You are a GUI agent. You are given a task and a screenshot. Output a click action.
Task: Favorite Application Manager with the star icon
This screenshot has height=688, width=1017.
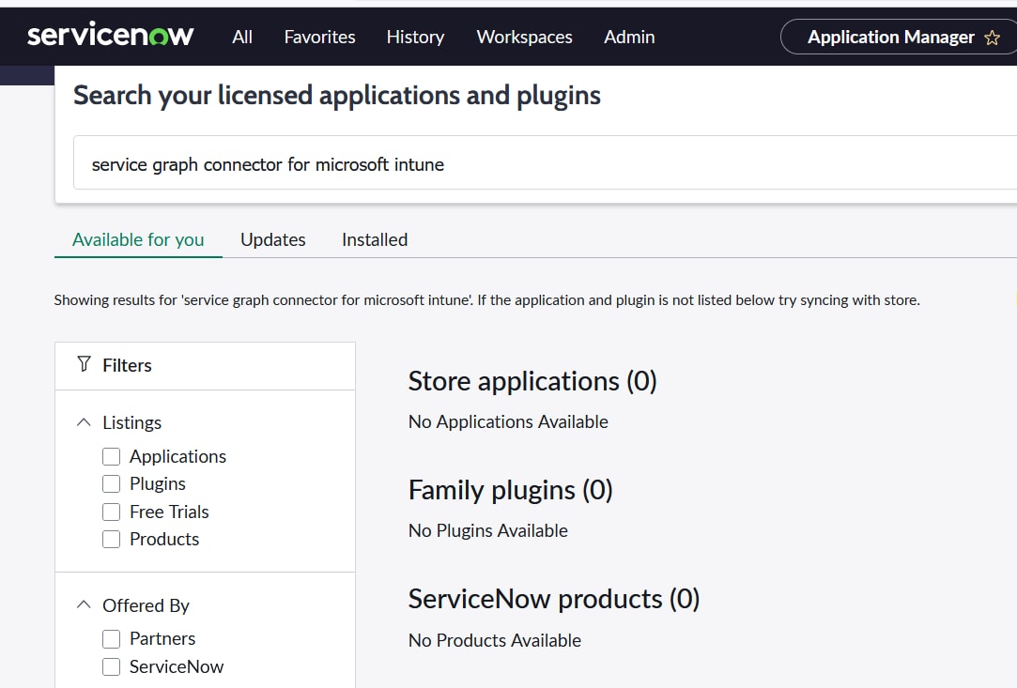[x=992, y=38]
